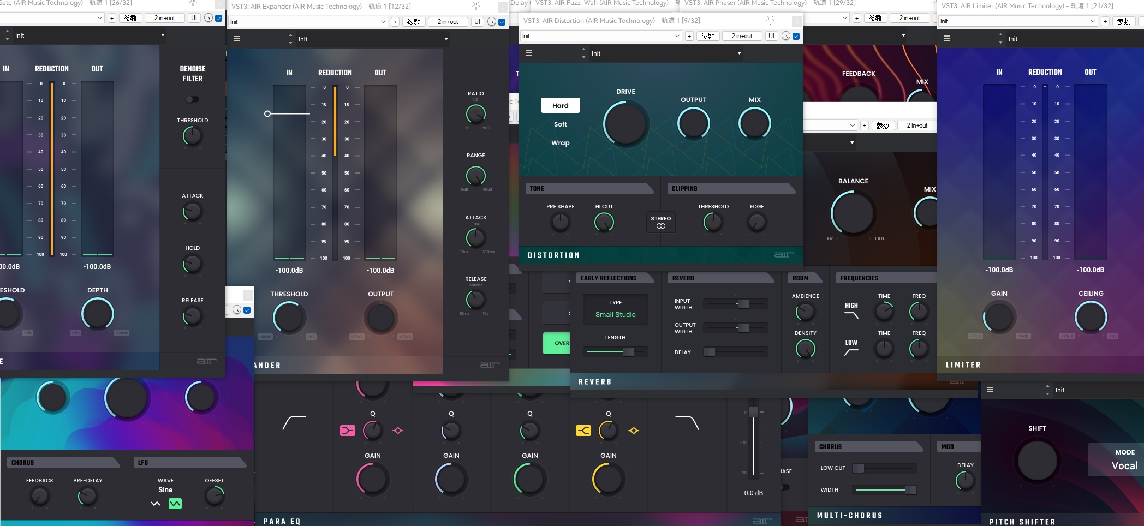Open Init preset dropdown in Limiter host bar
Image resolution: width=1144 pixels, height=526 pixels.
click(1018, 21)
